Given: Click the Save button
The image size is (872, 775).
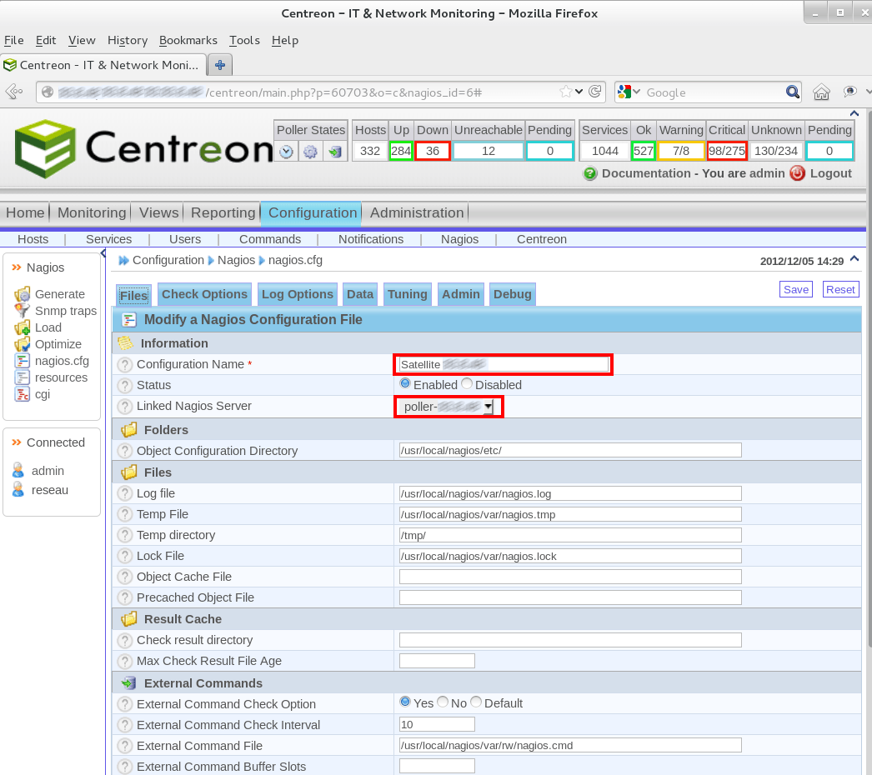Looking at the screenshot, I should point(795,288).
